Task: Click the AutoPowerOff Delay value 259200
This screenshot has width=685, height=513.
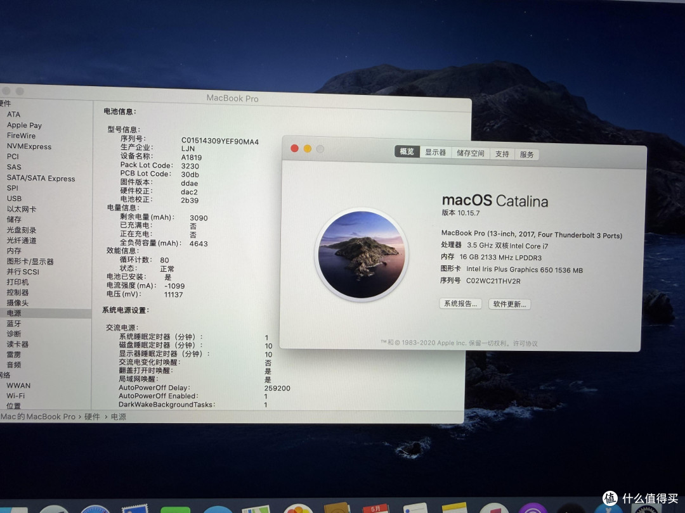Action: (277, 388)
